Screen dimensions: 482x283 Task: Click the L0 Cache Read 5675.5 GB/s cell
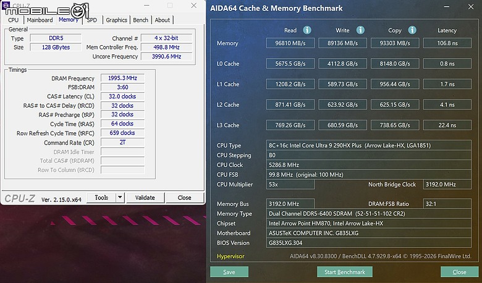click(290, 64)
